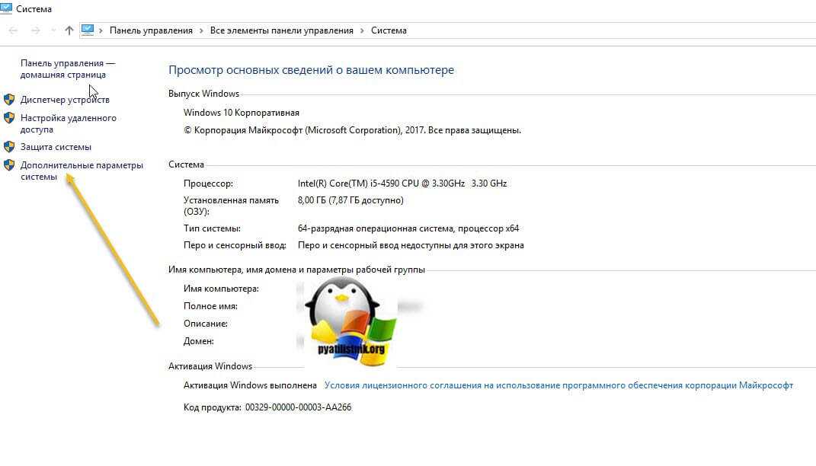Open Защита системы settings

click(x=56, y=147)
